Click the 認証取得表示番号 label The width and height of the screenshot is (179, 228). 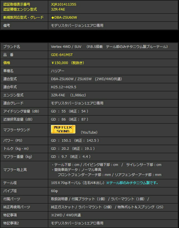tap(17, 4)
